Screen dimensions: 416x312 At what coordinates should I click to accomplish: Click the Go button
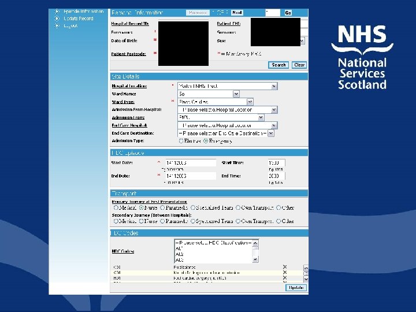tap(288, 13)
